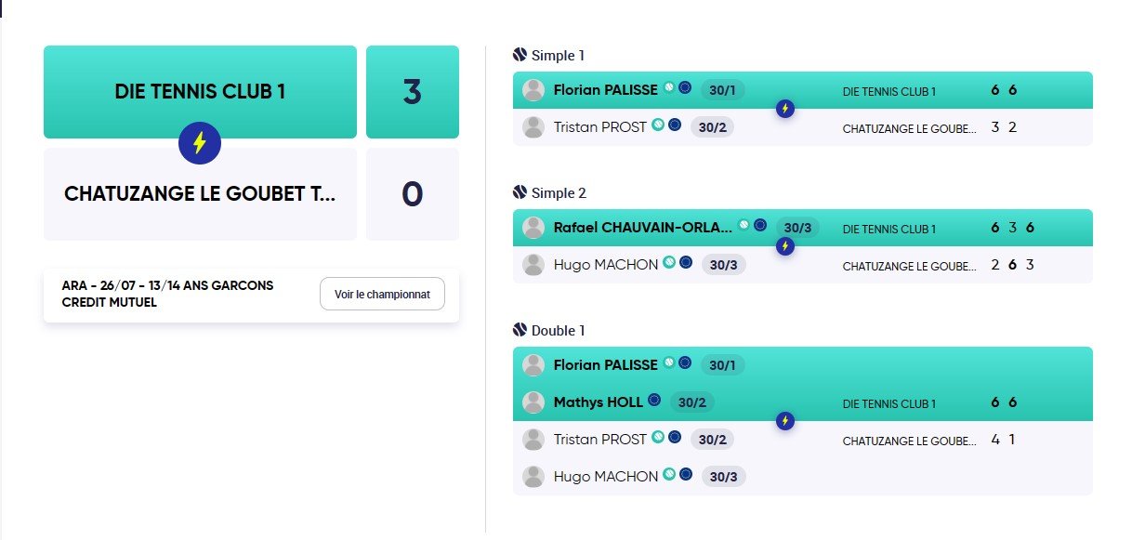Select the DIE TENNIS CLUB 1 team card
Image resolution: width=1132 pixels, height=540 pixels.
tap(200, 92)
